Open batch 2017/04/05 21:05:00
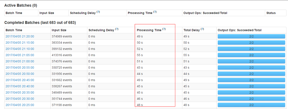 [20, 55]
